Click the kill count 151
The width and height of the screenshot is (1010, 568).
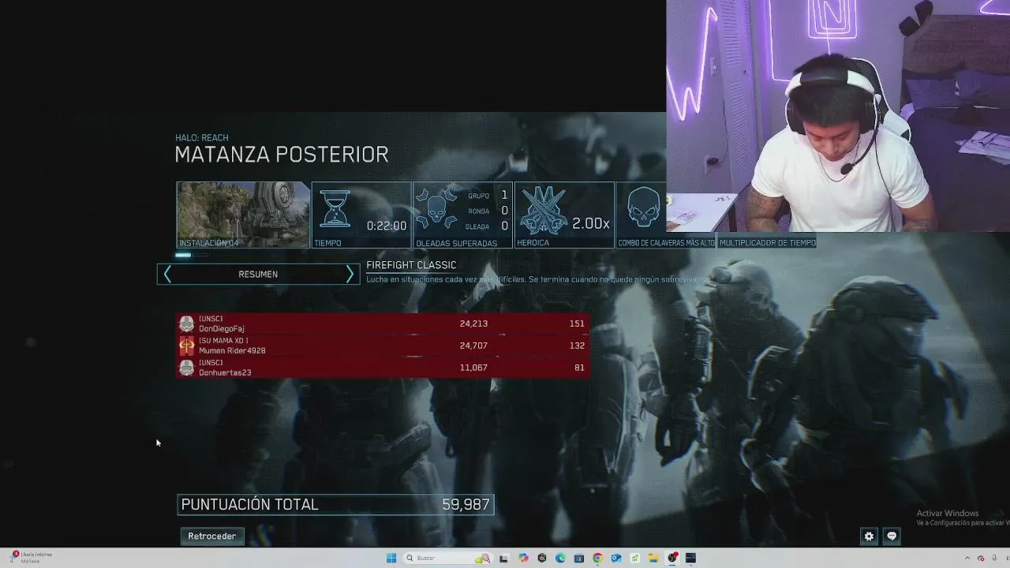577,323
